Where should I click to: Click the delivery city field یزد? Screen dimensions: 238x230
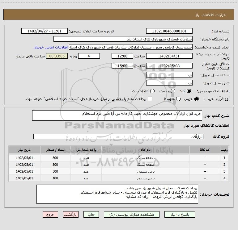[169, 83]
